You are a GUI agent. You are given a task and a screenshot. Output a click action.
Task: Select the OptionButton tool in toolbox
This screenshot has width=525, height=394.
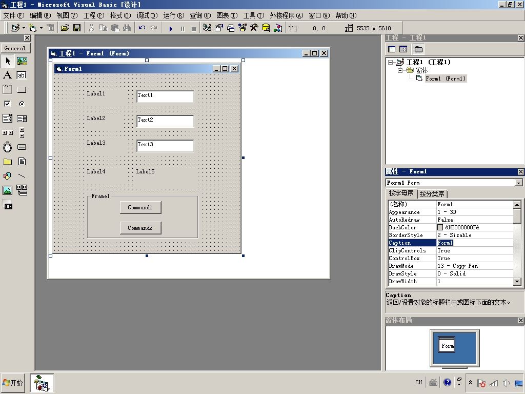[22, 104]
